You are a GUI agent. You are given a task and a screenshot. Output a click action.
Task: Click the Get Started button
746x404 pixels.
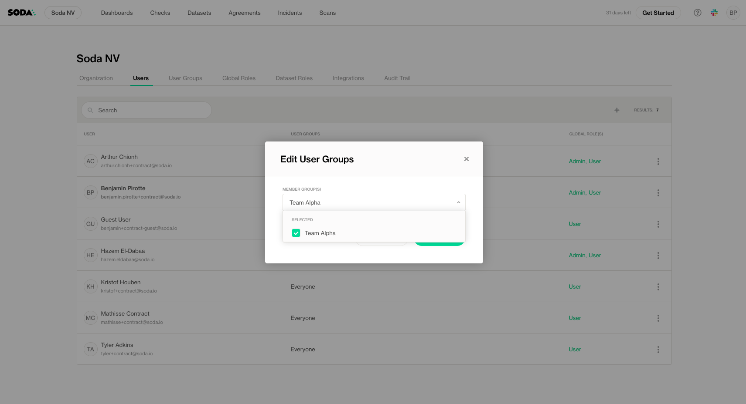(657, 13)
